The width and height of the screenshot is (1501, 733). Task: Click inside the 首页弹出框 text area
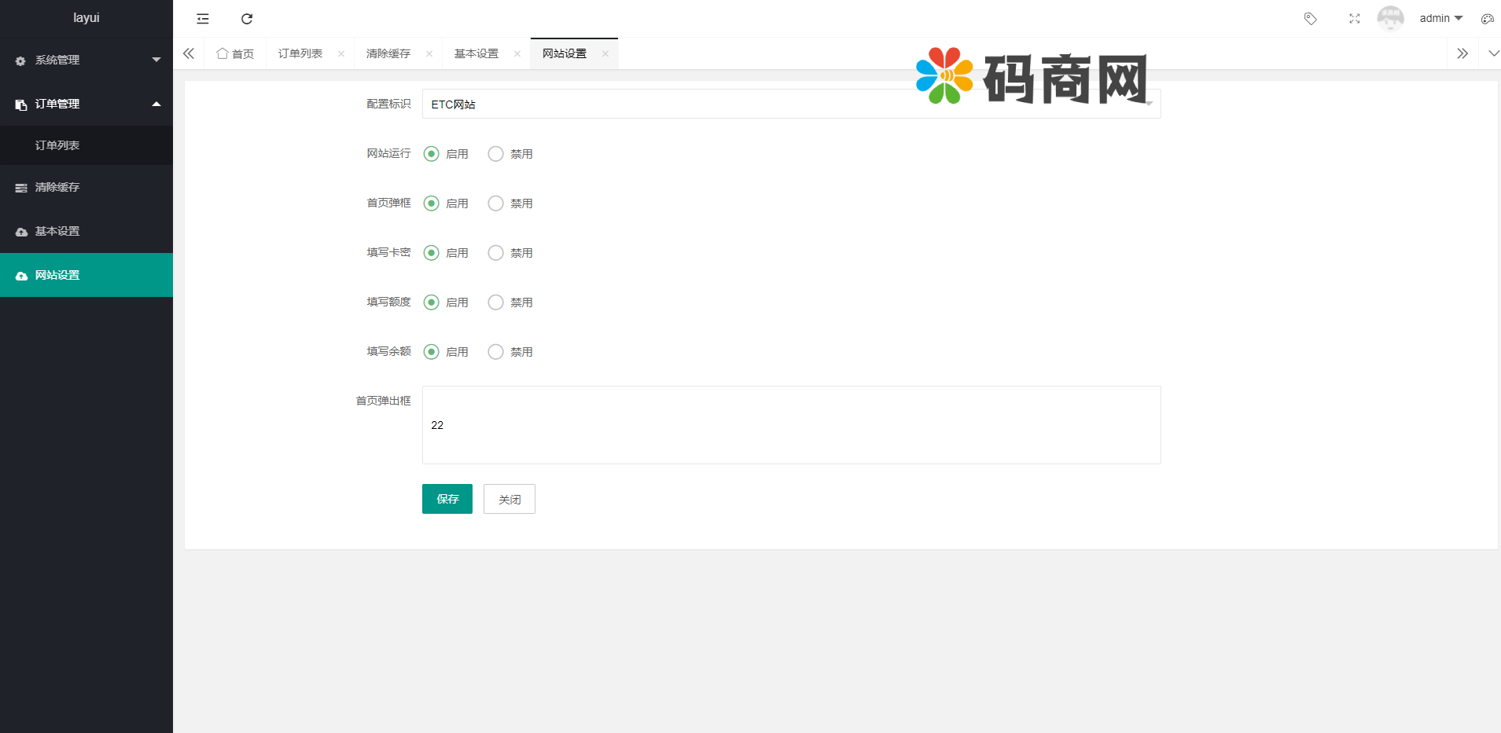(790, 424)
